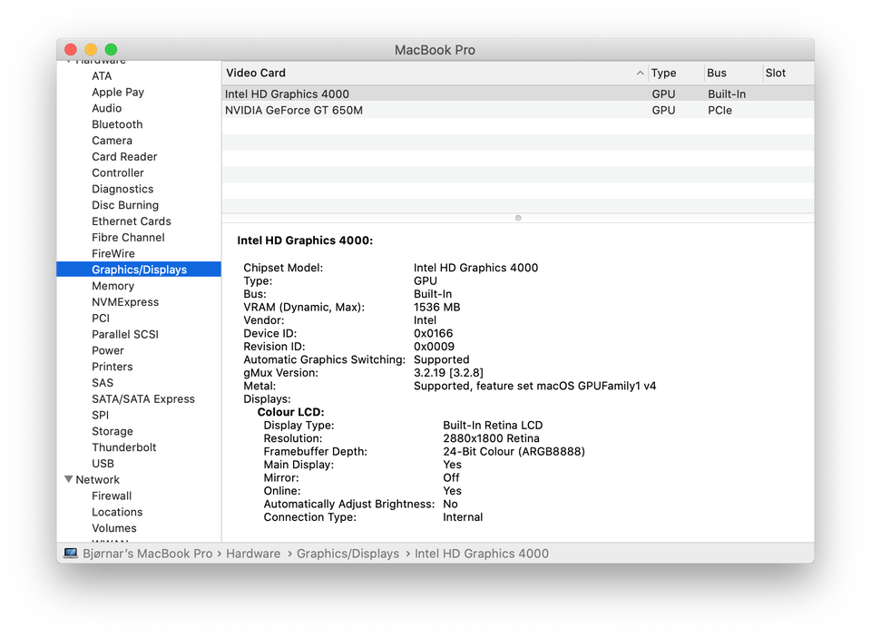Viewport: 871px width, 638px height.
Task: Open FireWire section
Action: pos(113,253)
